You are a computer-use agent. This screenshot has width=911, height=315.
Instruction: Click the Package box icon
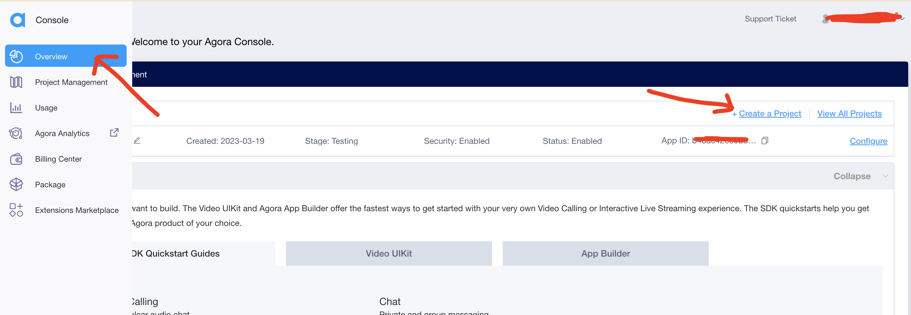pyautogui.click(x=16, y=184)
